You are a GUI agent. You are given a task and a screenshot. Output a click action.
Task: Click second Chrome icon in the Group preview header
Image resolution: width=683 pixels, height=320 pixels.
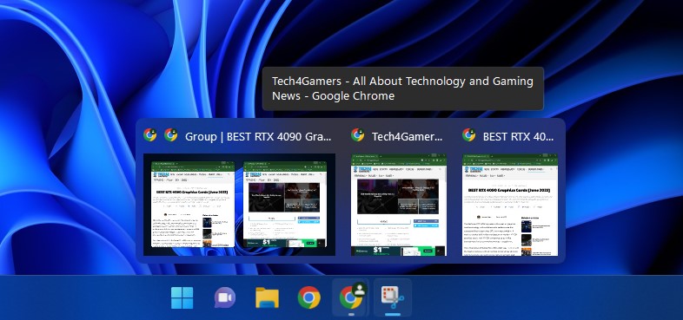coord(170,135)
